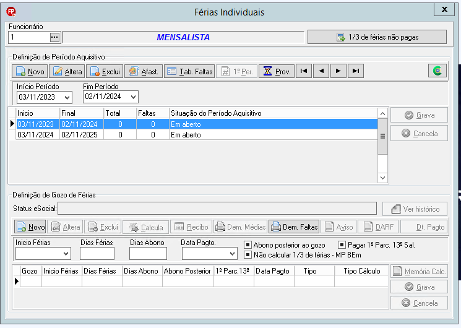Click Dem. Faltas print button
This screenshot has height=328, width=461.
(294, 227)
